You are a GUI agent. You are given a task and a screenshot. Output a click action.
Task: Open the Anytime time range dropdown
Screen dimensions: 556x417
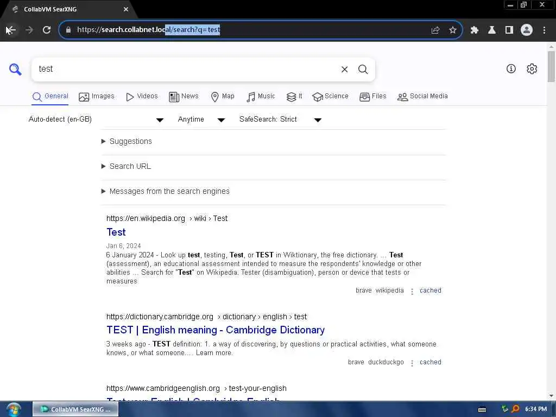[201, 119]
